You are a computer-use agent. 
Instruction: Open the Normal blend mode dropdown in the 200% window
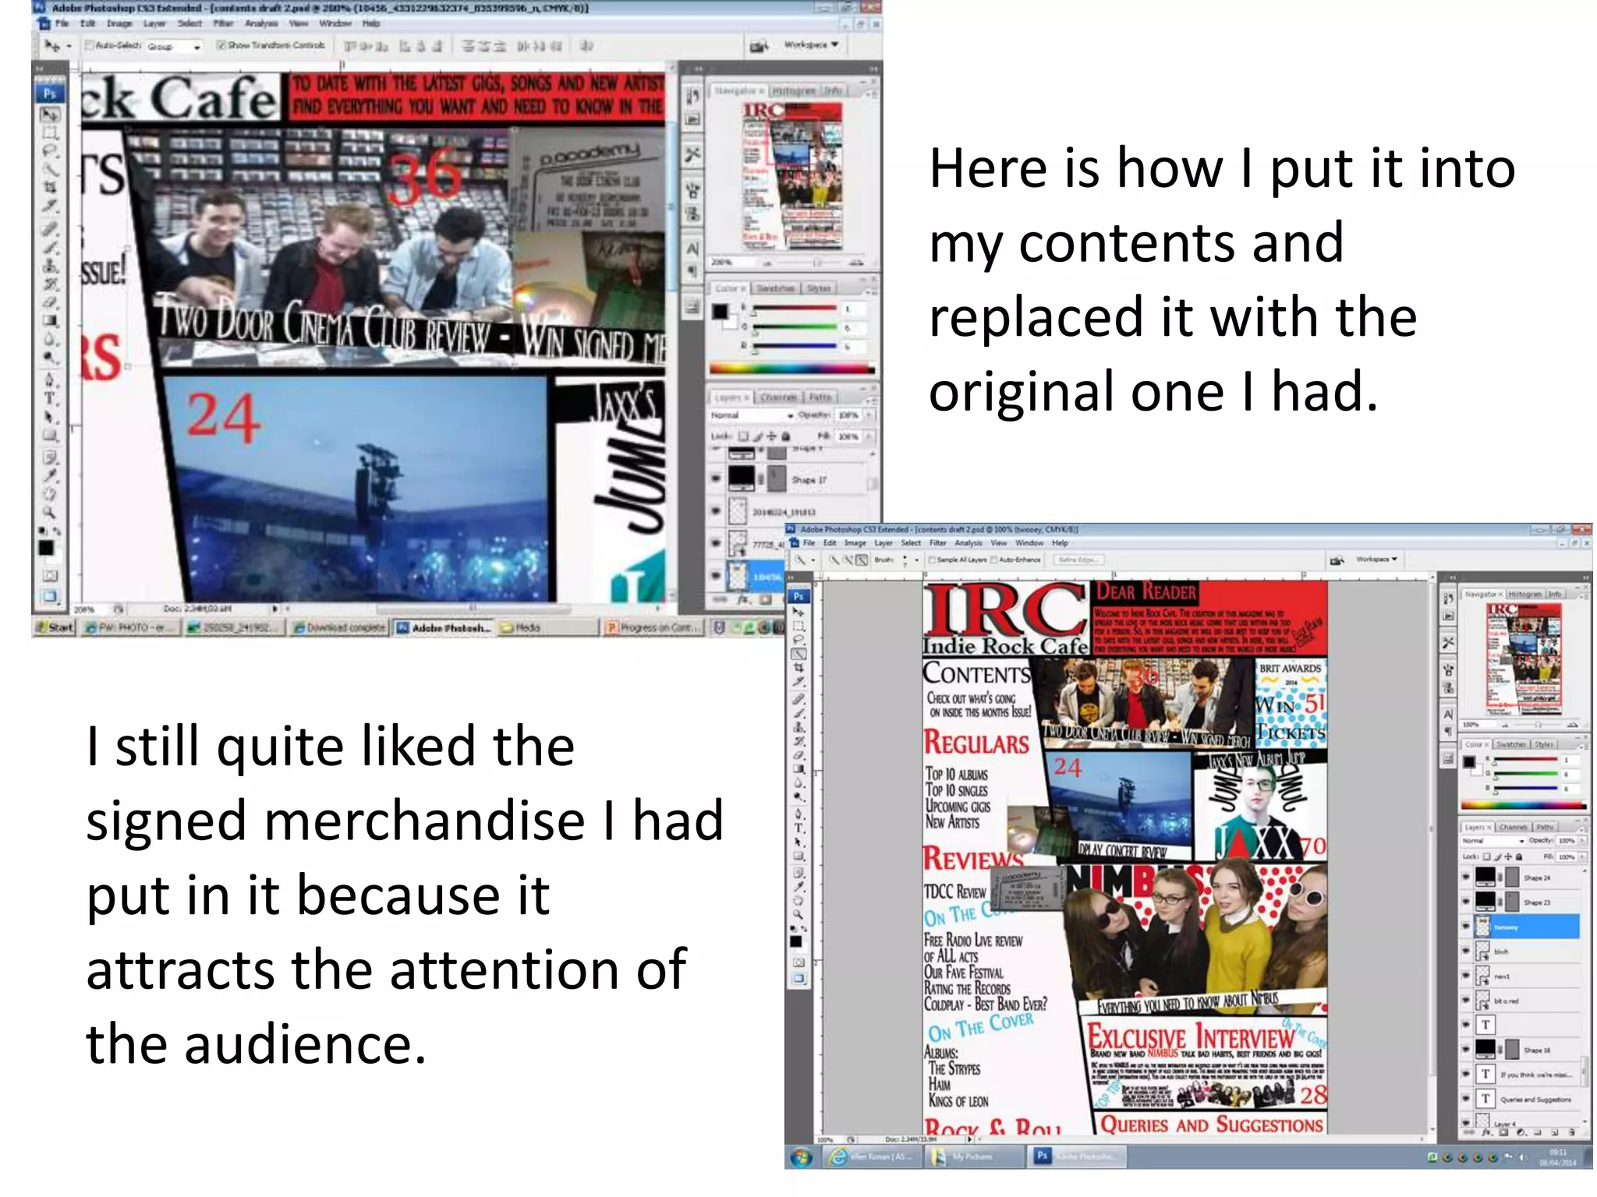(x=751, y=415)
